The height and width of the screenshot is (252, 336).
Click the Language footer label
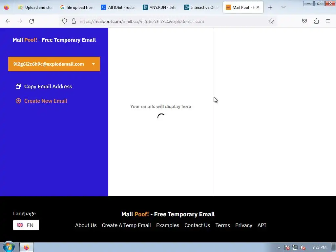point(24,214)
